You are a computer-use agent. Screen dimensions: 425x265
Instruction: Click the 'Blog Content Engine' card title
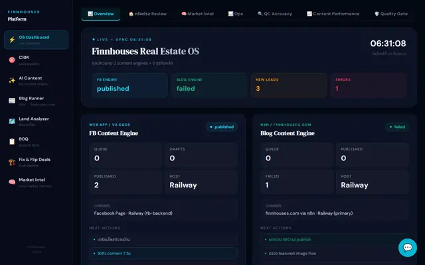(288, 133)
